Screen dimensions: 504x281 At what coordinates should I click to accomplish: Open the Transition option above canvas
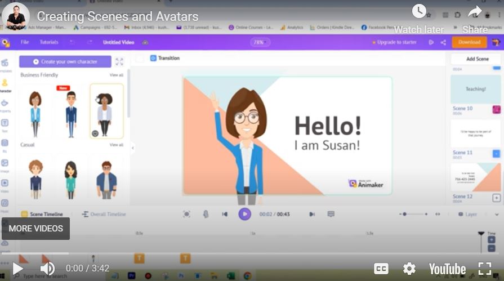coord(165,58)
